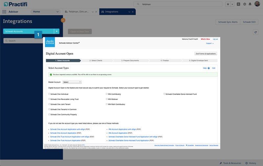Viewport: 263px width, 166px height.
Task: Click the user profile avatar
Action: click(x=257, y=4)
